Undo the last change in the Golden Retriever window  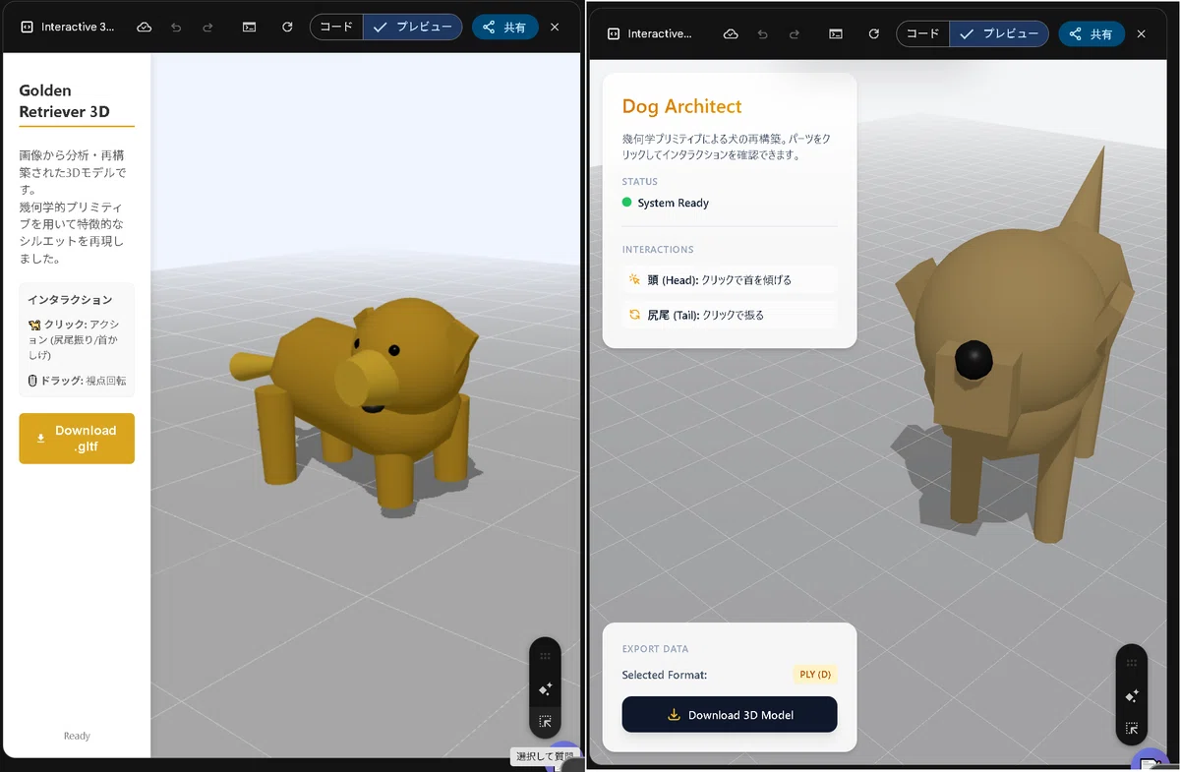(176, 28)
